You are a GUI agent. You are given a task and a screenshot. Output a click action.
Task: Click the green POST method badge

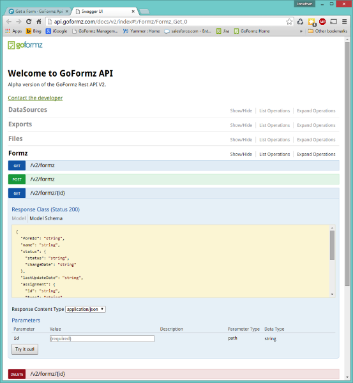click(x=17, y=179)
